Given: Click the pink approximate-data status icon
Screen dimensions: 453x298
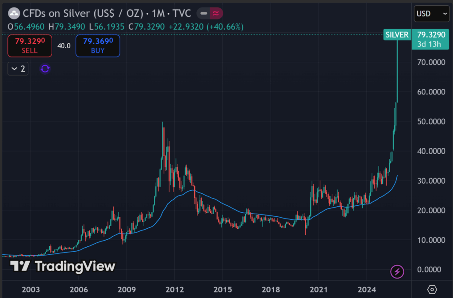Looking at the screenshot, I should (216, 14).
